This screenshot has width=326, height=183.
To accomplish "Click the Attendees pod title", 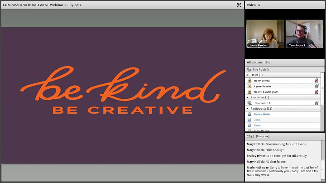I will tap(254, 63).
